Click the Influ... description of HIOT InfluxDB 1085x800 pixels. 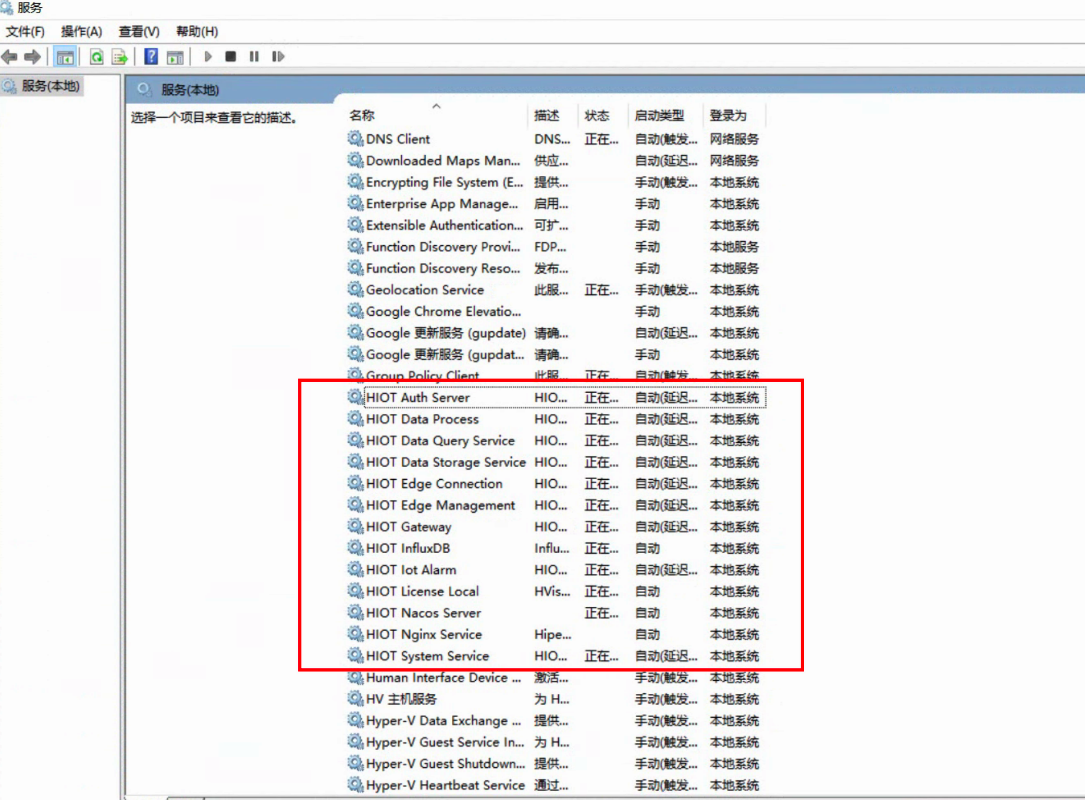point(552,548)
